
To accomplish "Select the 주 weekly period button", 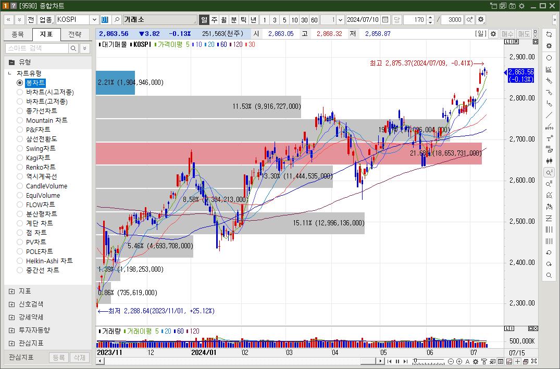I will 214,20.
